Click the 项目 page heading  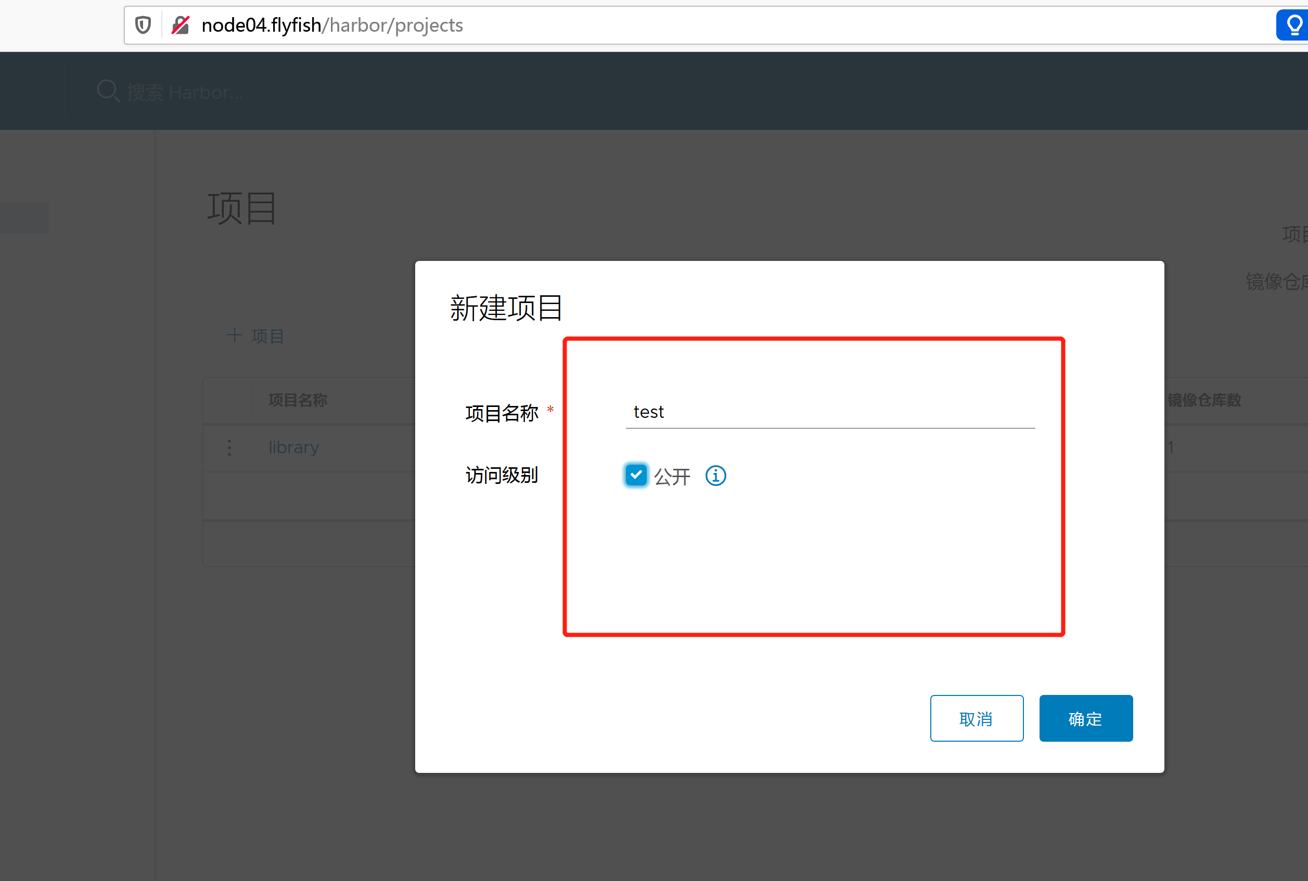241,208
